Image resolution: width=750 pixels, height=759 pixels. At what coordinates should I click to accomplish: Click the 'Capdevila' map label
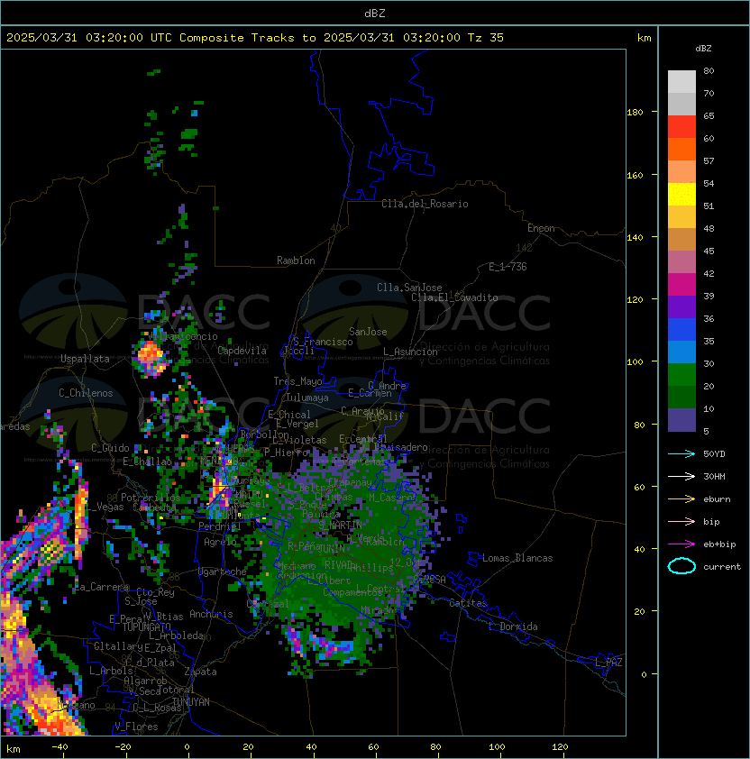click(242, 351)
